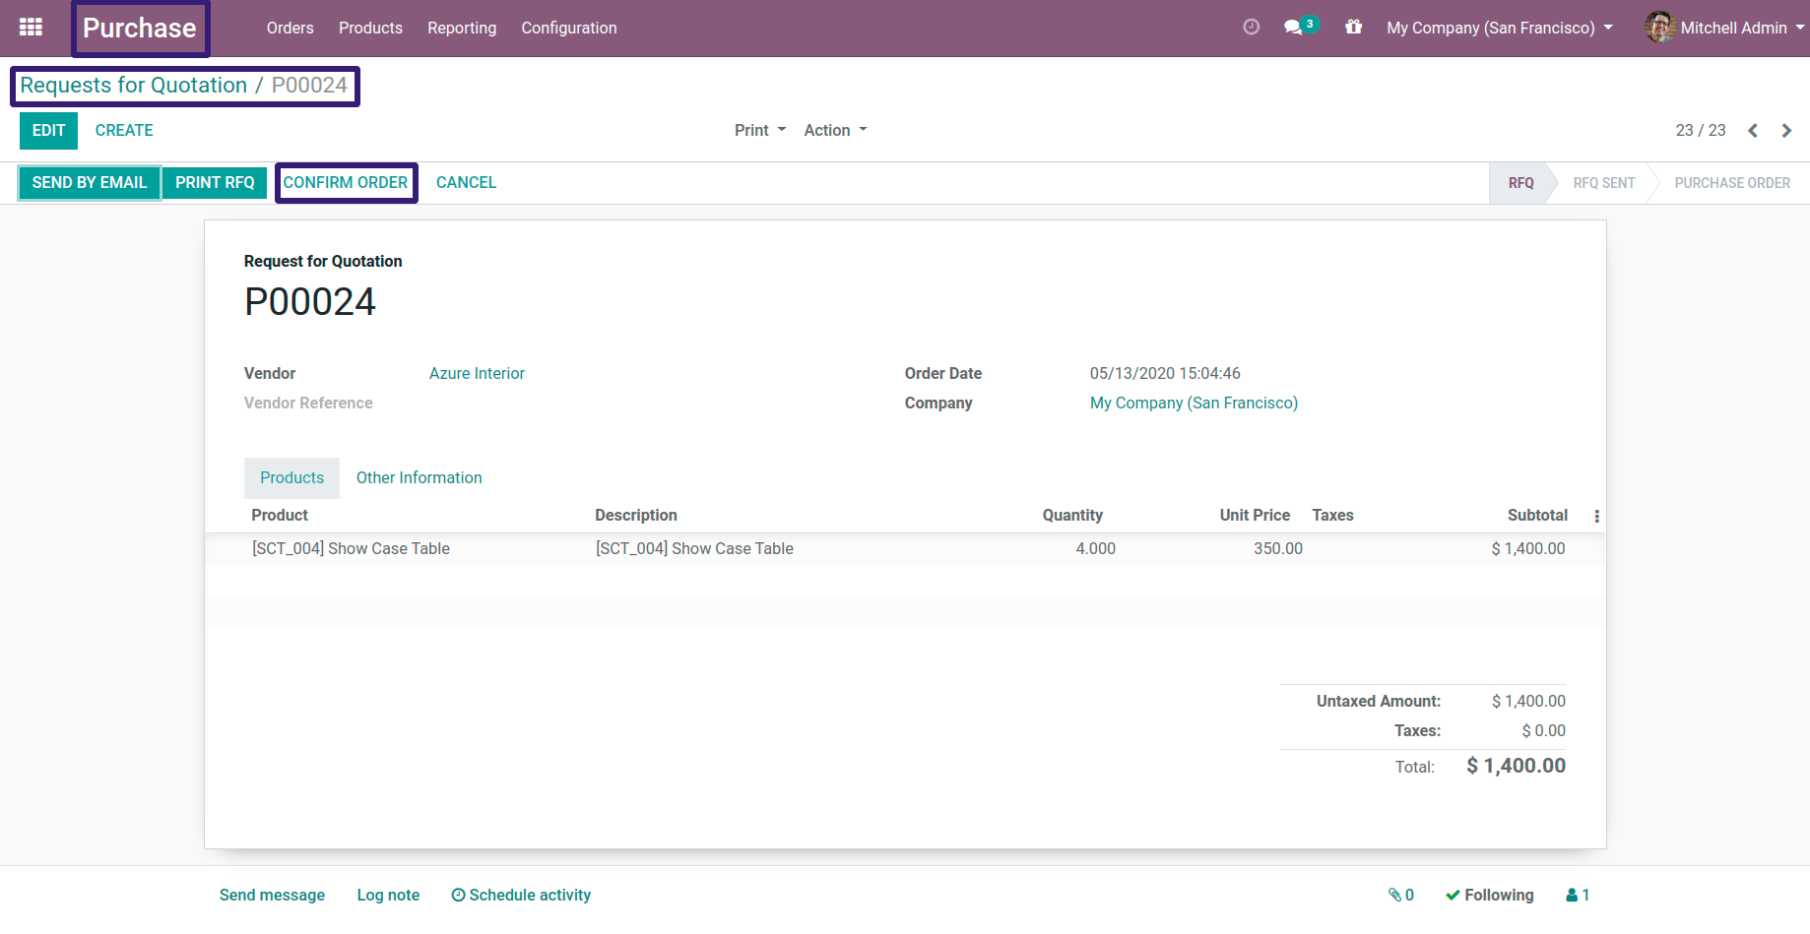The width and height of the screenshot is (1810, 934).
Task: Click product cell [SCT_004] Show Case Table
Action: pyautogui.click(x=351, y=548)
